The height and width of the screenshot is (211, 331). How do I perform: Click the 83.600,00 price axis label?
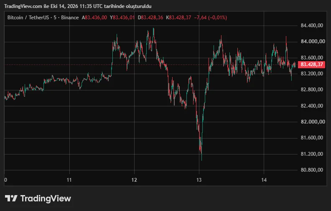click(x=312, y=58)
